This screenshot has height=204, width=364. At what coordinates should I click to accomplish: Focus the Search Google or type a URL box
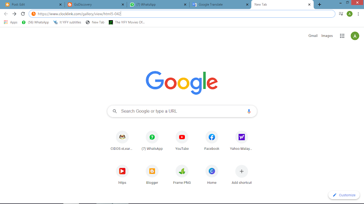coord(182,111)
